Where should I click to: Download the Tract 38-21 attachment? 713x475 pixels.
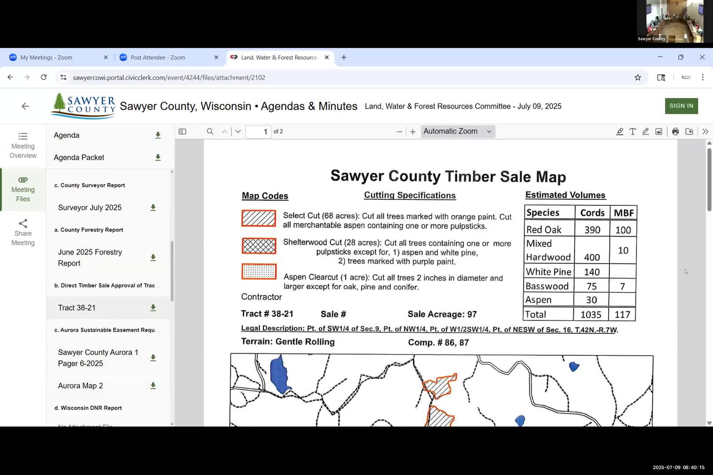(153, 308)
